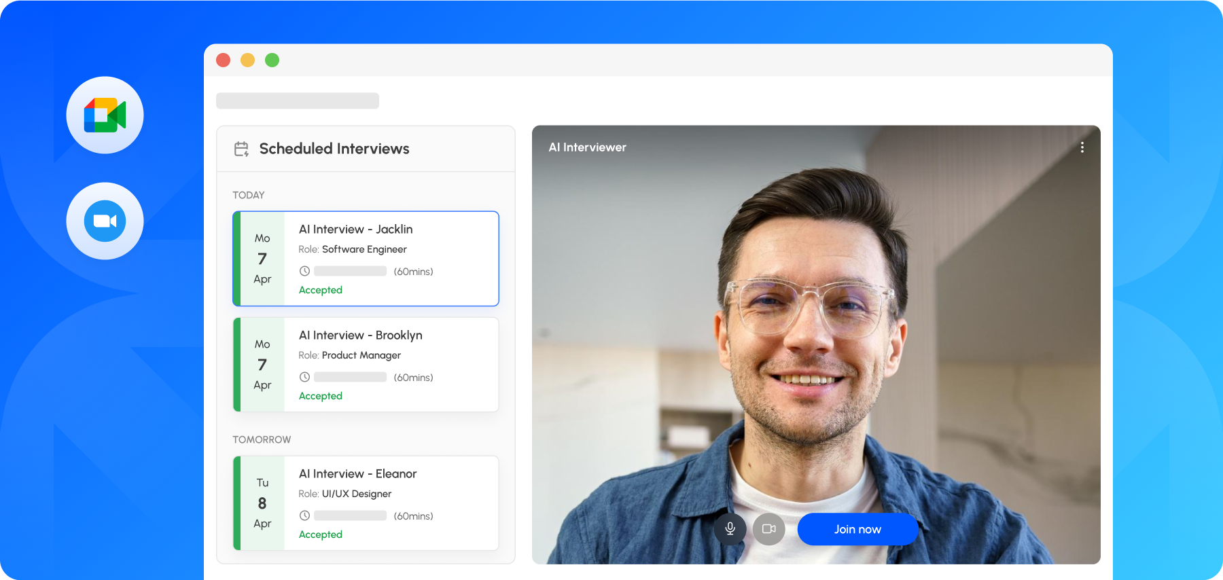The image size is (1223, 580).
Task: Open the Zoom camera icon
Action: (105, 221)
